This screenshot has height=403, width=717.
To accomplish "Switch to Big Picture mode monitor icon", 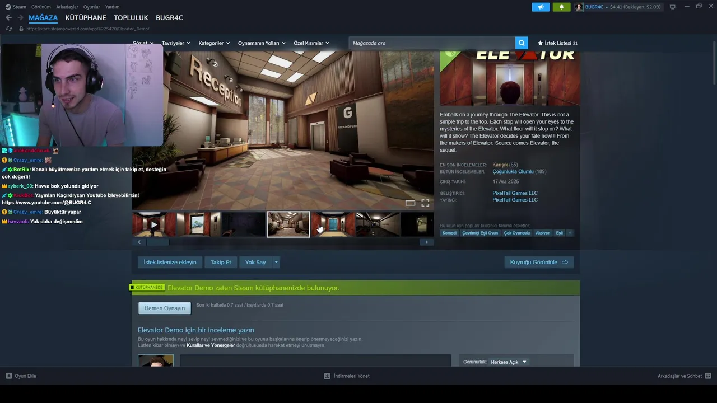I will pyautogui.click(x=673, y=7).
